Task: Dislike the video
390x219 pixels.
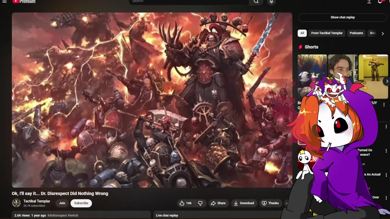Action: [200, 203]
